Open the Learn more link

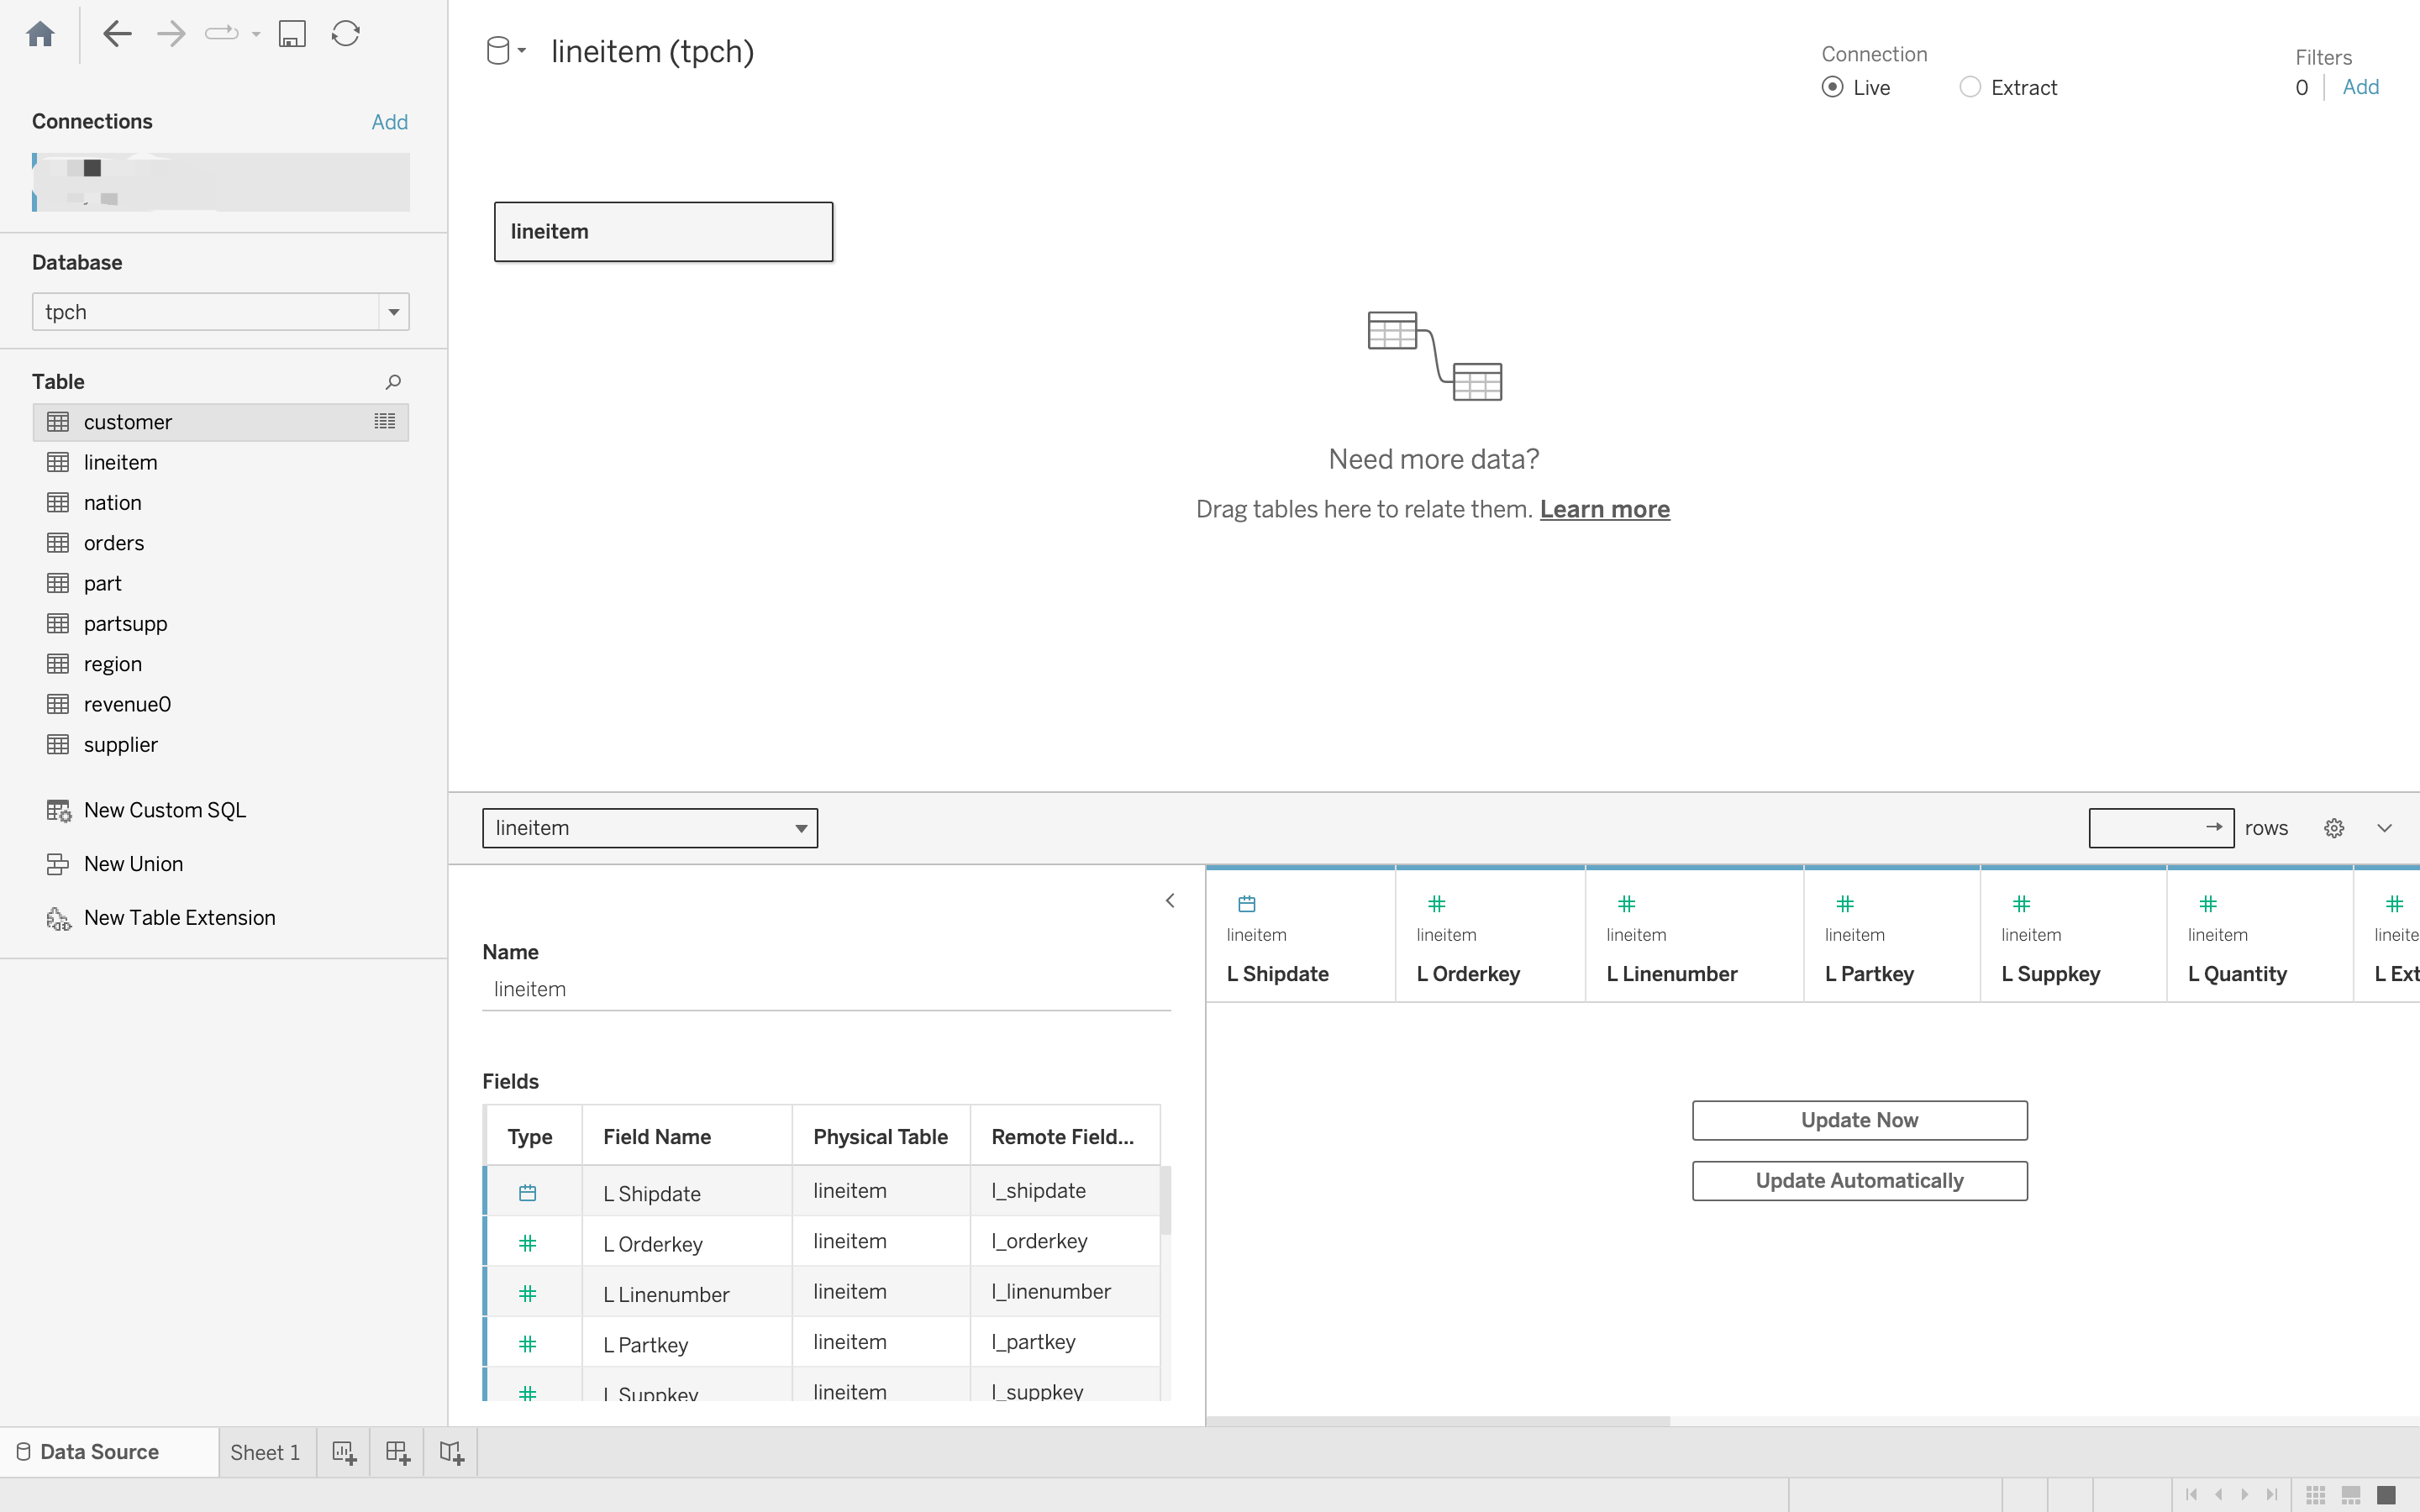tap(1604, 510)
